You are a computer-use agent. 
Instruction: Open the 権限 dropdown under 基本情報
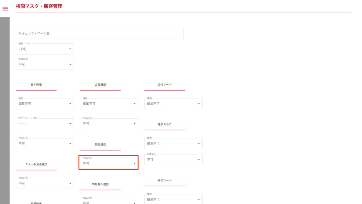click(x=45, y=104)
